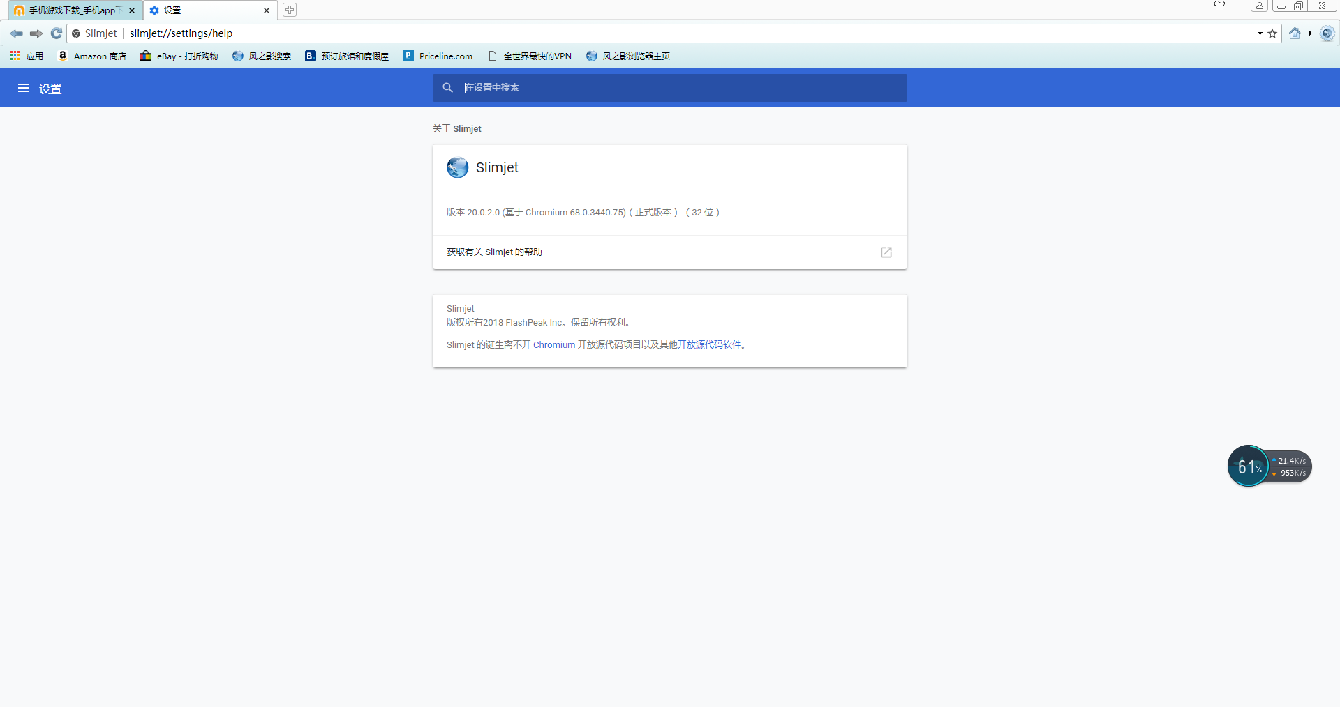
Task: Click the browser back arrow
Action: tap(16, 33)
